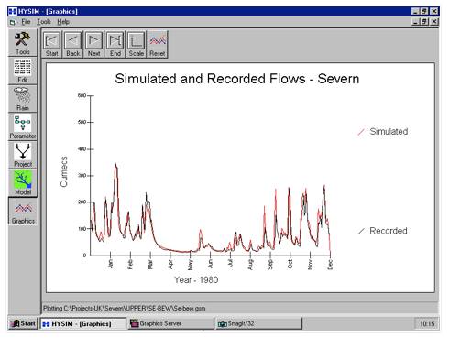Image resolution: width=449 pixels, height=338 pixels.
Task: Open the Rain data icon
Action: [23, 99]
